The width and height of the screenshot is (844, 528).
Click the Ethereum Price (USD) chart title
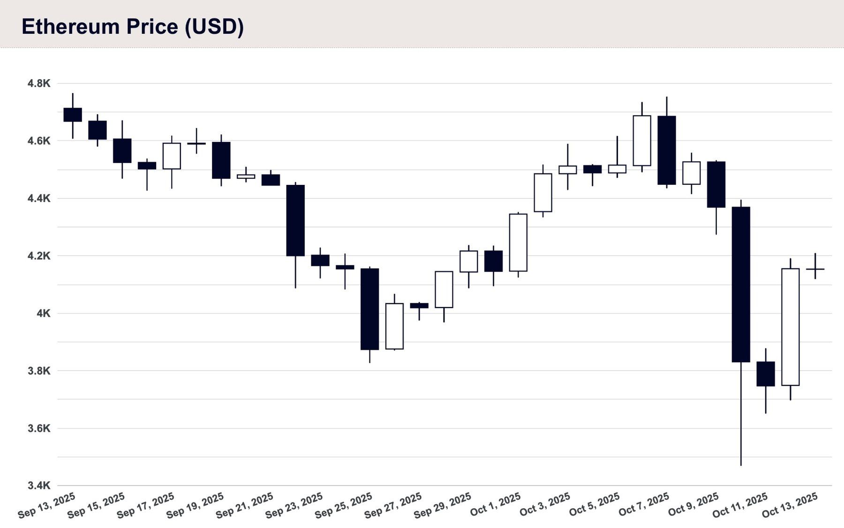coord(133,27)
